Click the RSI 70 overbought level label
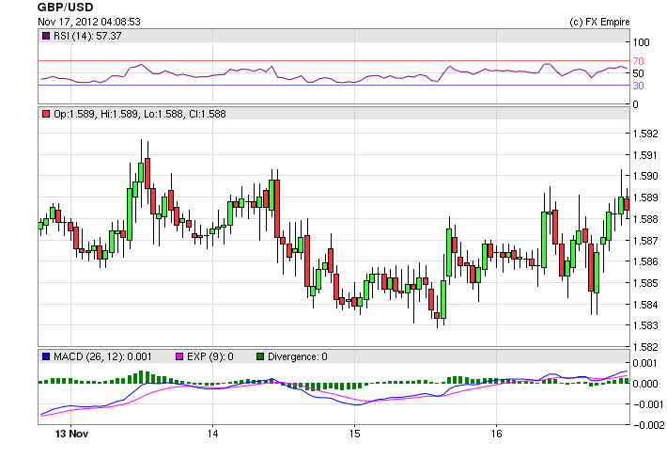This screenshot has height=458, width=667. coord(638,61)
